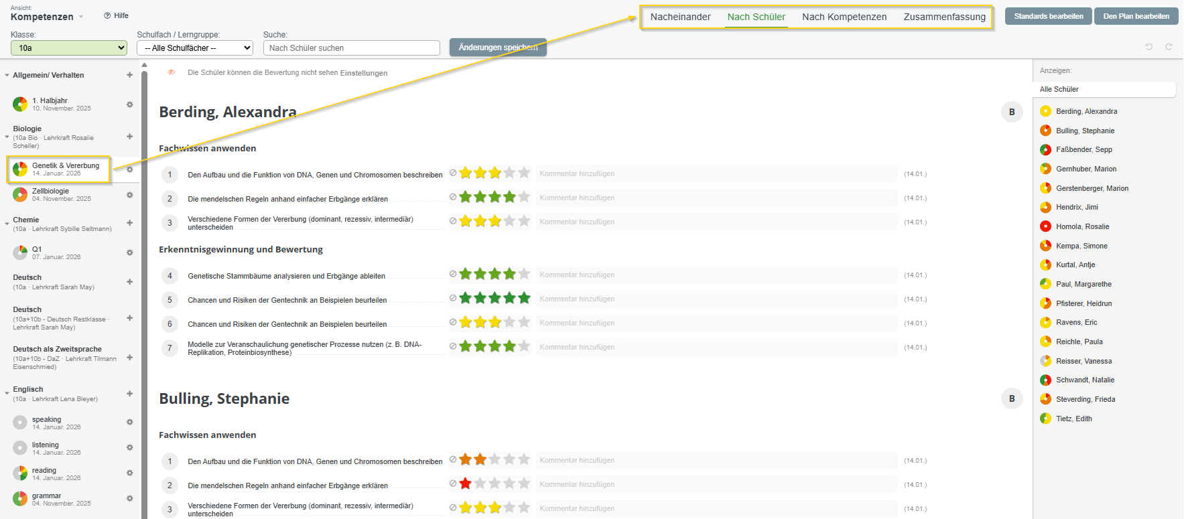Click the Nach Schüler suchen search field
The width and height of the screenshot is (1184, 519).
pos(352,48)
